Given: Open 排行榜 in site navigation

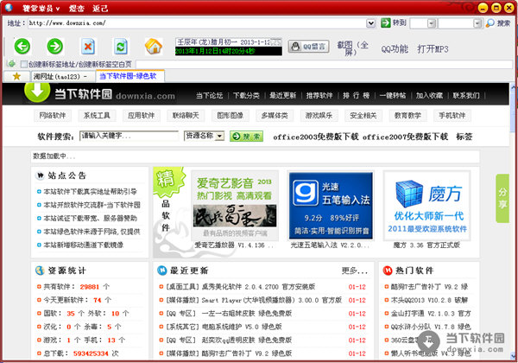Looking at the screenshot, I should 356,96.
